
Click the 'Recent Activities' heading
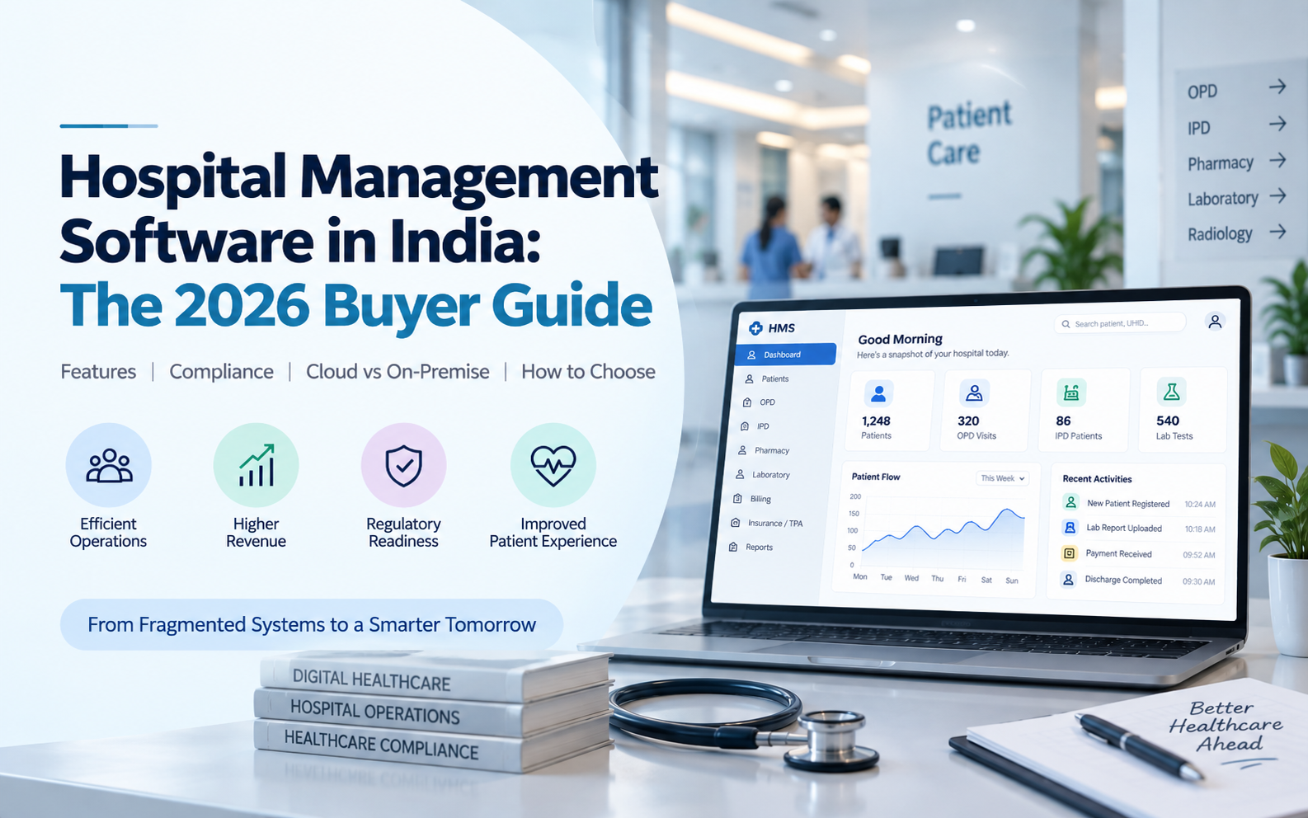(1097, 478)
